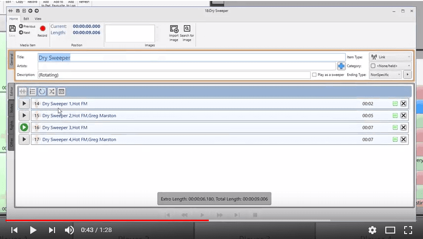Remove Dry Sweeper 3 with its X button

403,127
